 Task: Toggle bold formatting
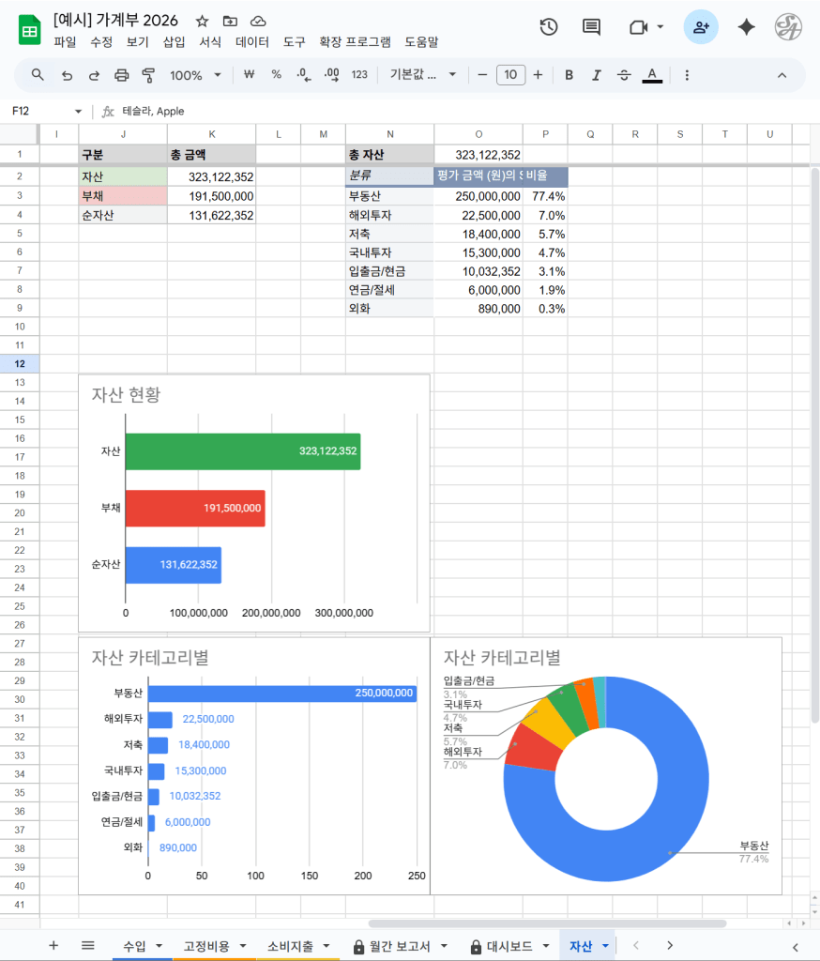click(569, 75)
